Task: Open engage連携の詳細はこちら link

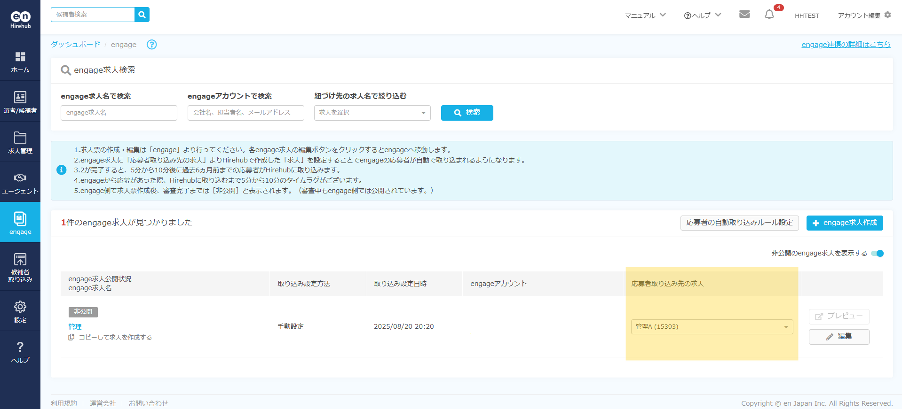Action: tap(846, 45)
